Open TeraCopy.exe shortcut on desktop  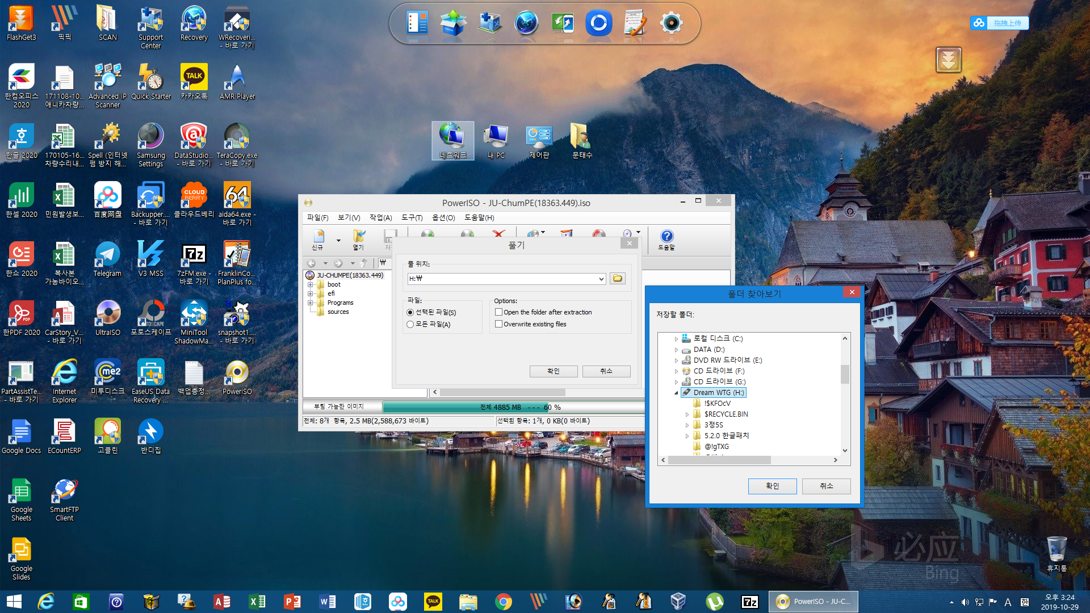point(237,145)
